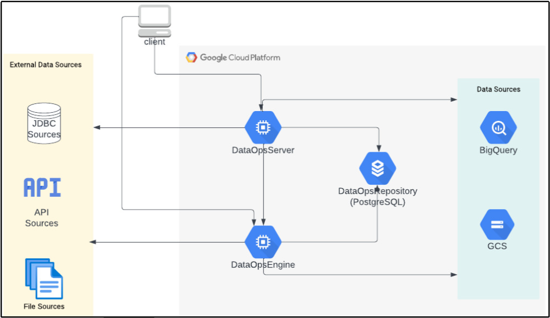Click the Google Cloud Platform logo
This screenshot has width=550, height=318.
click(191, 57)
